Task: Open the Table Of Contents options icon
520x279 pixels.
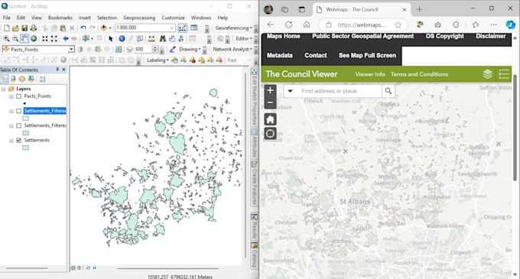Action: [43, 79]
